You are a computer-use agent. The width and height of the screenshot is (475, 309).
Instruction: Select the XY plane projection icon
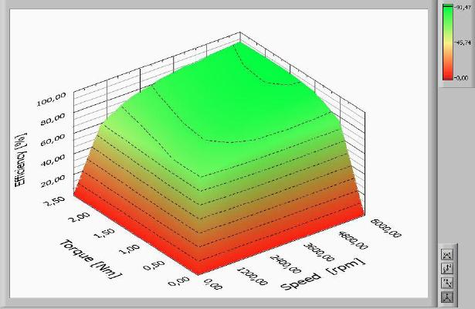(x=448, y=282)
